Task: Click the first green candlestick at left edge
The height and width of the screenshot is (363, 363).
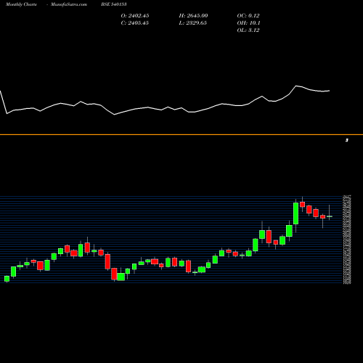Action: 7,279
